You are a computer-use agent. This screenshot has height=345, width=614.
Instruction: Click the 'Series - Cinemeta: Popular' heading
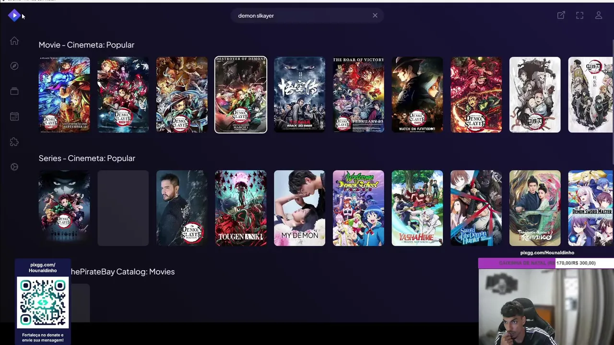point(87,158)
